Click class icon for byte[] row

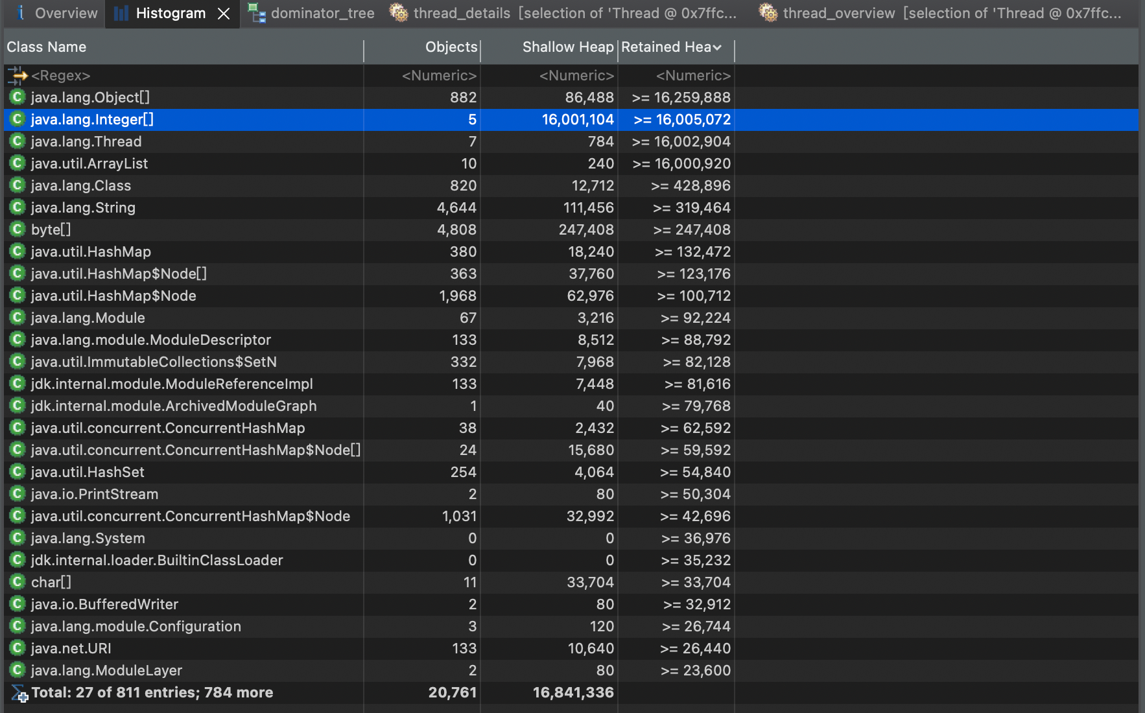[x=18, y=229]
